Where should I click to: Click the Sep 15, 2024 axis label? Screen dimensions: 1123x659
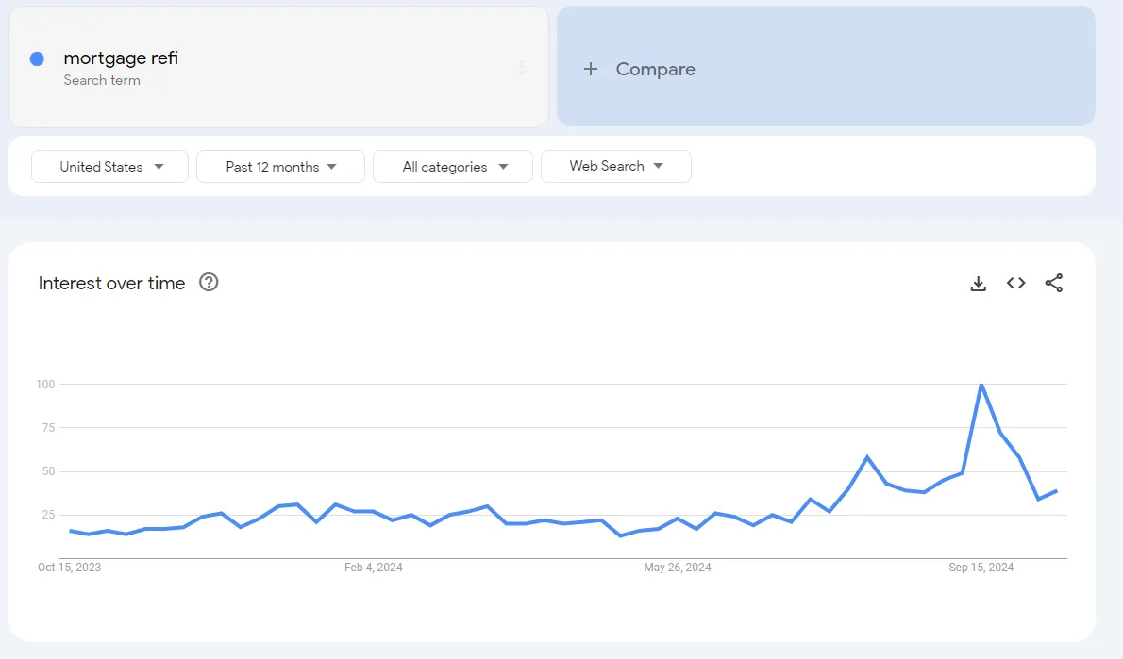(981, 568)
